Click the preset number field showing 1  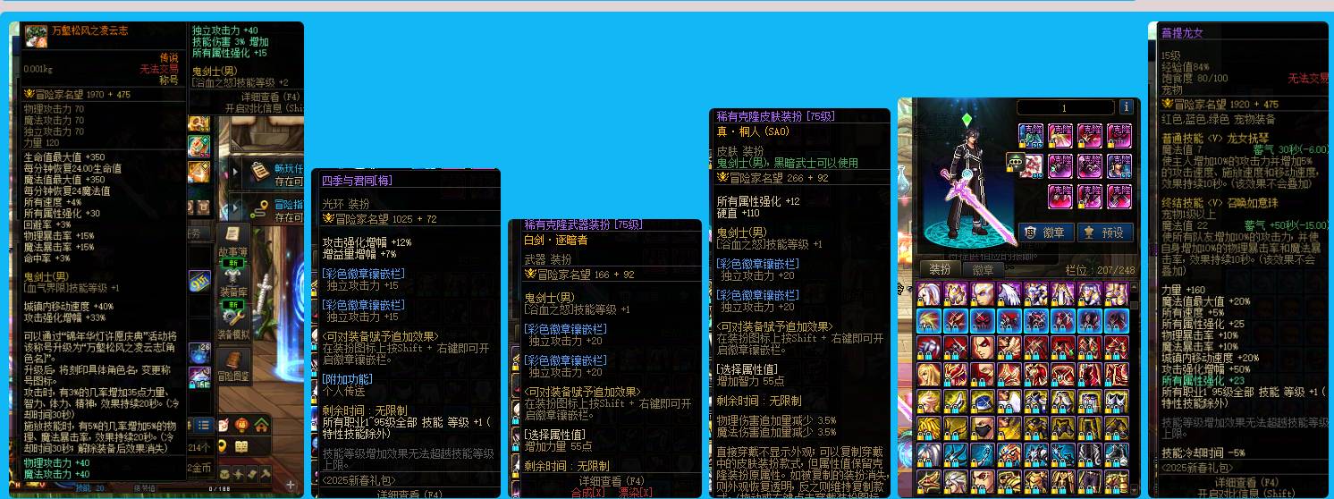pyautogui.click(x=1064, y=107)
